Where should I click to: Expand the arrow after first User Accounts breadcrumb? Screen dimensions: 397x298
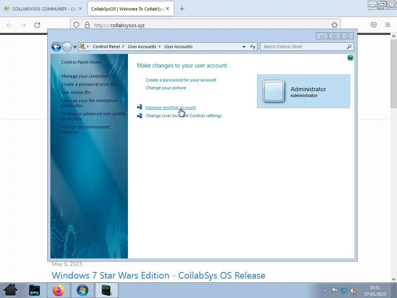tap(160, 47)
